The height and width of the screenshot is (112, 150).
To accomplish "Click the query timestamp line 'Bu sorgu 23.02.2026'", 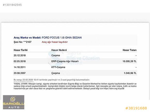I will pos(52,80).
